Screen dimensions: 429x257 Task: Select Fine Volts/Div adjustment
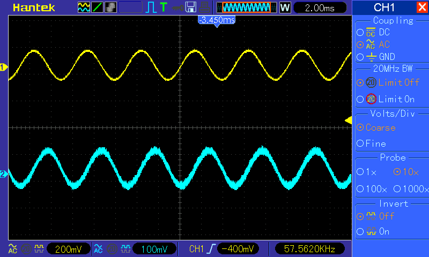pyautogui.click(x=371, y=143)
